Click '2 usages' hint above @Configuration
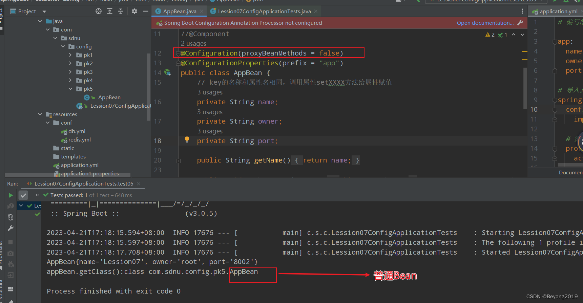 [193, 43]
